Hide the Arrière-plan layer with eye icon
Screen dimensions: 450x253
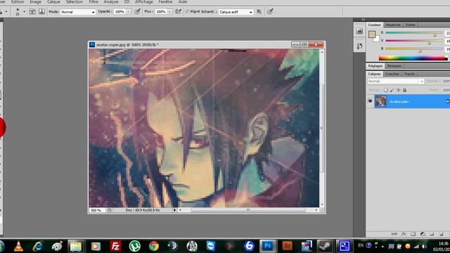[370, 101]
